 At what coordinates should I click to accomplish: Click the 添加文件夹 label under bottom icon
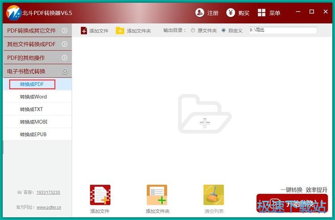tap(158, 211)
